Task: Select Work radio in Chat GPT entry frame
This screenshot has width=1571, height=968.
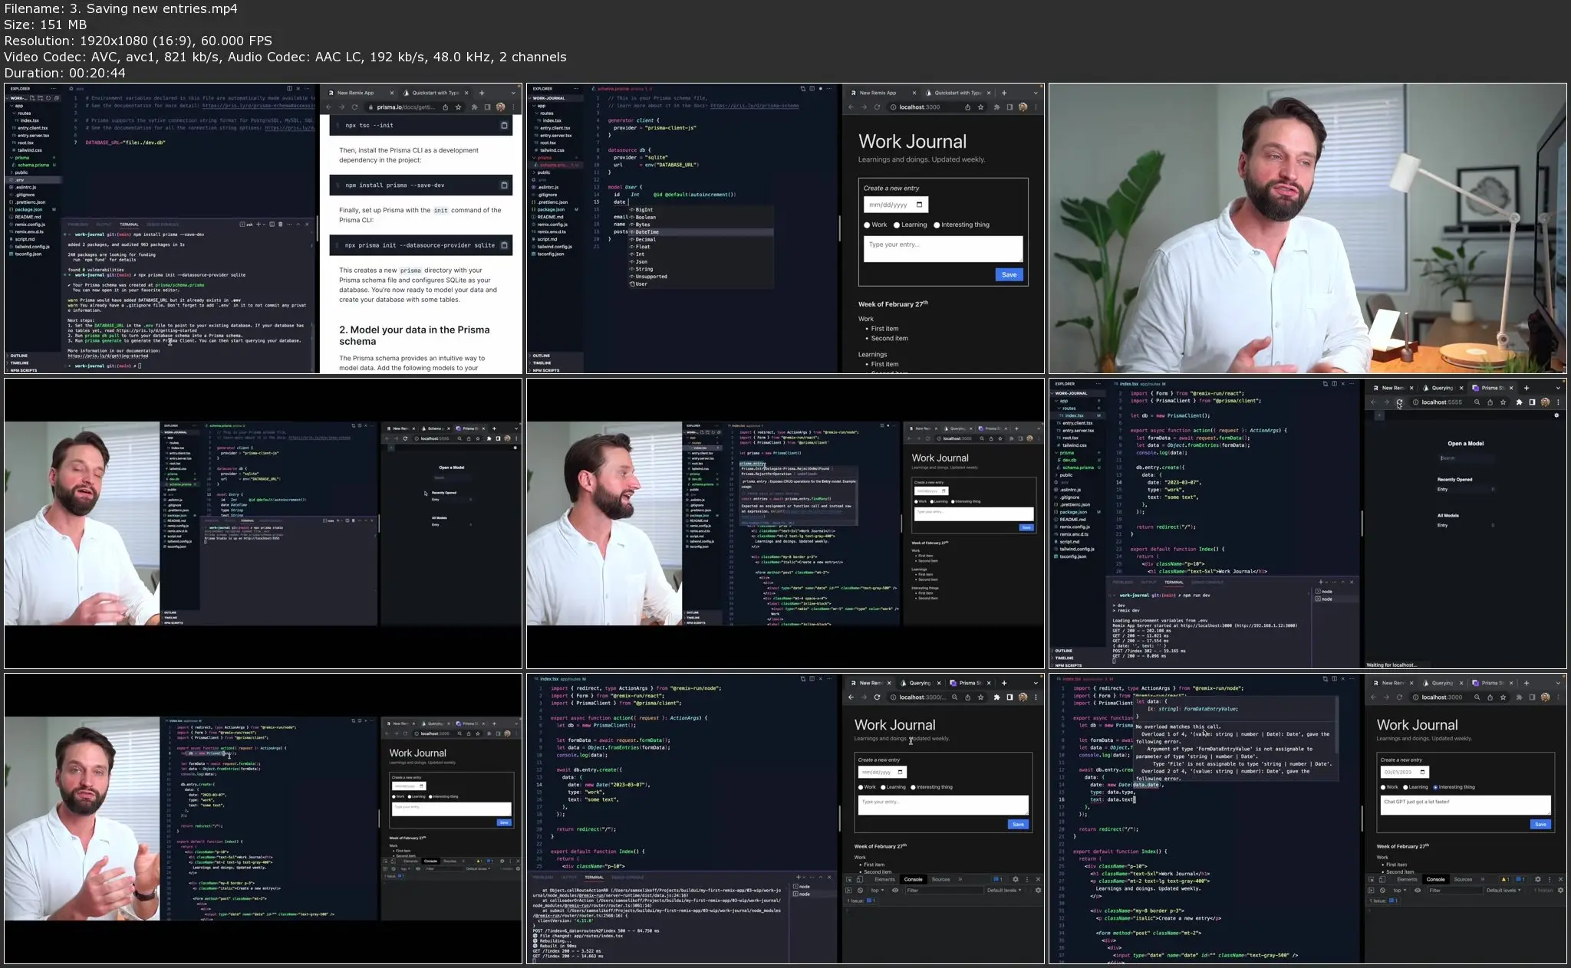Action: click(1383, 787)
